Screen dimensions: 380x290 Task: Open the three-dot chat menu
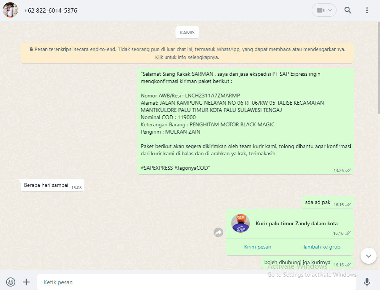(367, 10)
